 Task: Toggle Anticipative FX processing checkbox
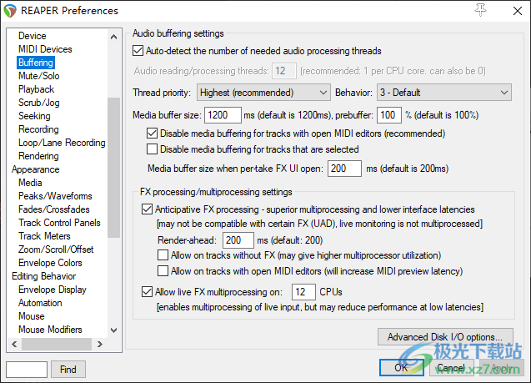point(148,209)
